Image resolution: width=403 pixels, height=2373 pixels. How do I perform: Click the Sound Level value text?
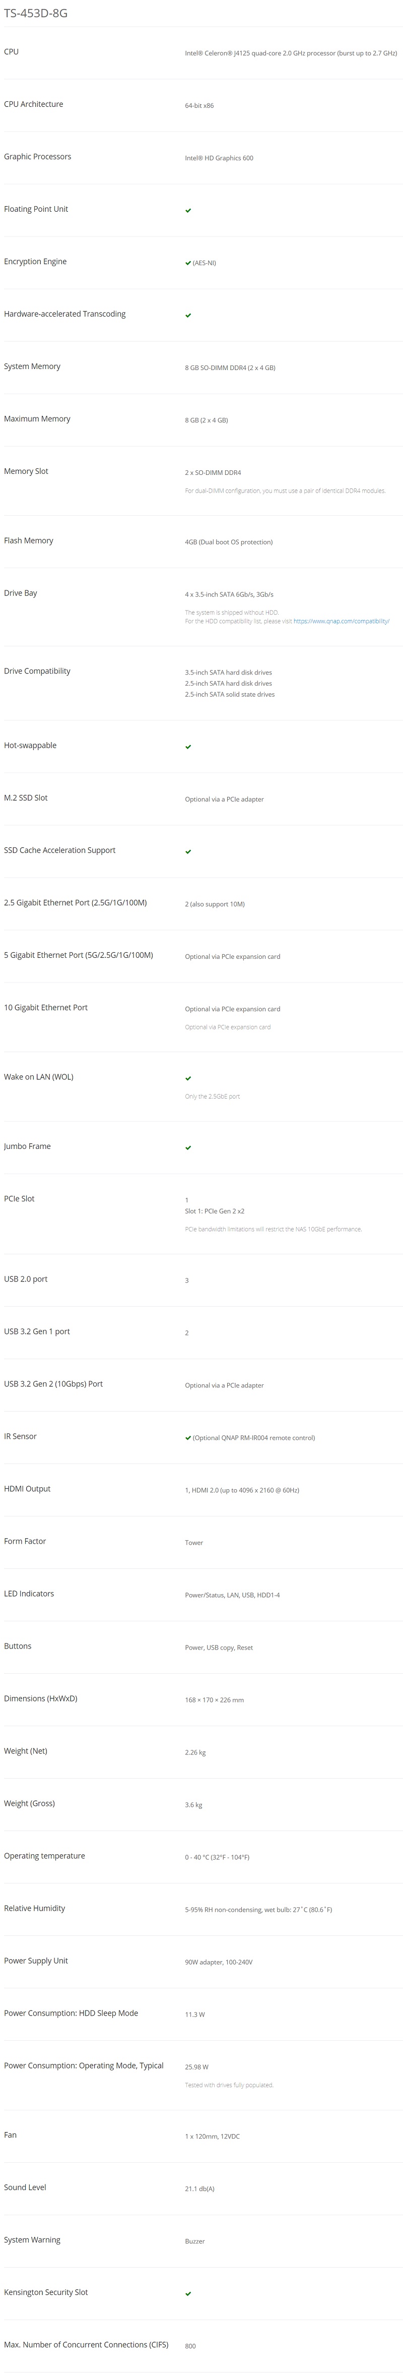coord(199,2188)
